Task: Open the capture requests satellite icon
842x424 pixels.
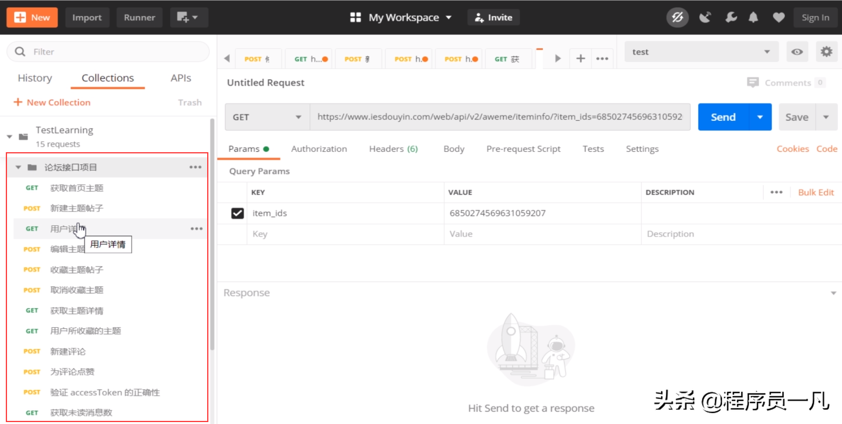Action: 705,17
